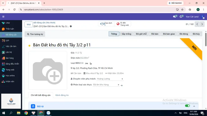Set status to Đã giữ chỗ
207x116 pixels.
tap(141, 34)
